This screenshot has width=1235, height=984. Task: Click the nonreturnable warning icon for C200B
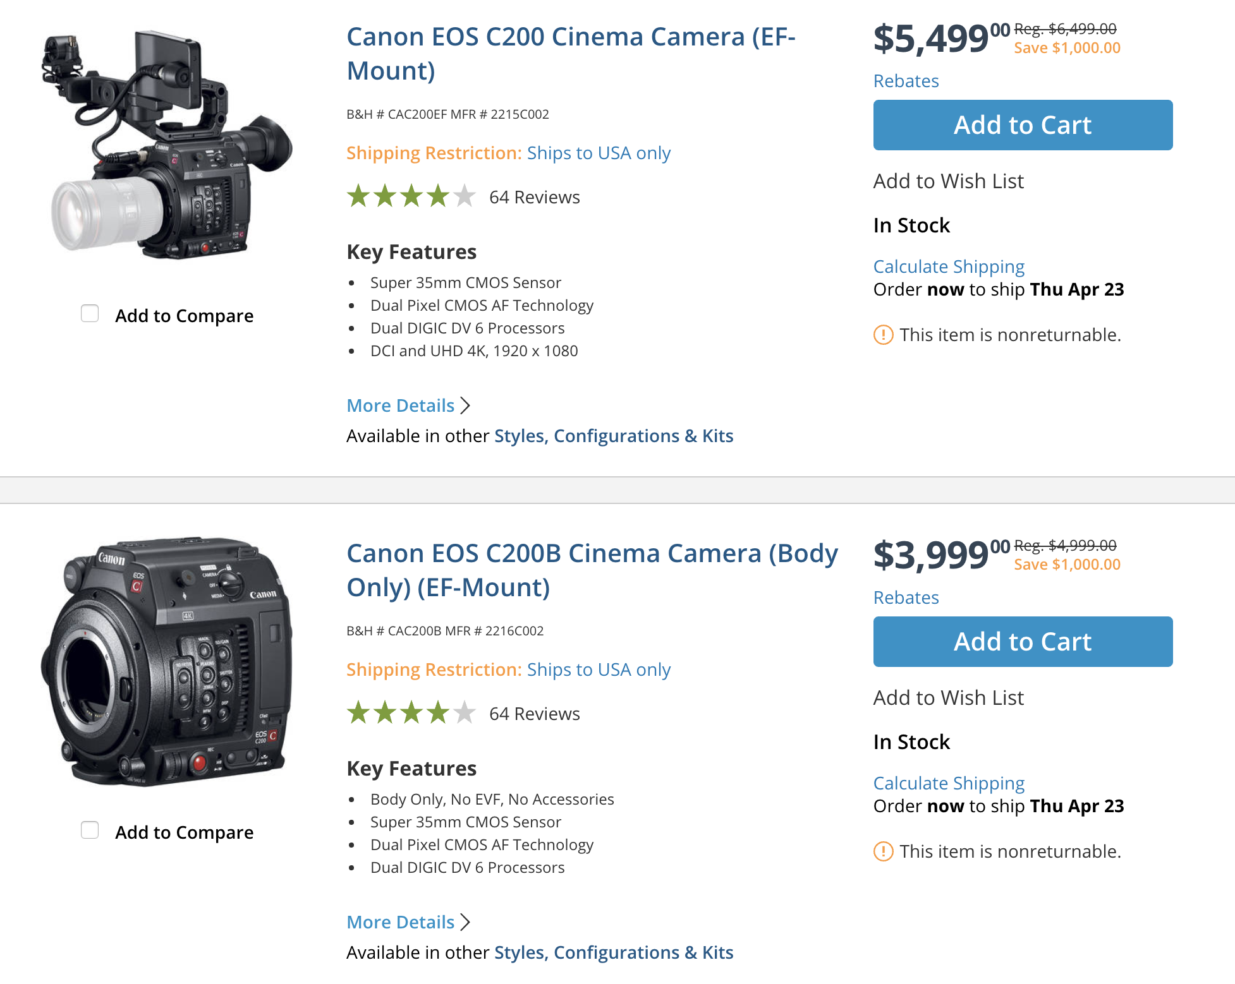[884, 851]
